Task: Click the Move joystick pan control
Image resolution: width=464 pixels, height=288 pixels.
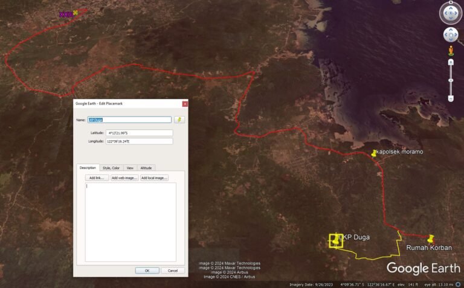Action: (x=451, y=35)
